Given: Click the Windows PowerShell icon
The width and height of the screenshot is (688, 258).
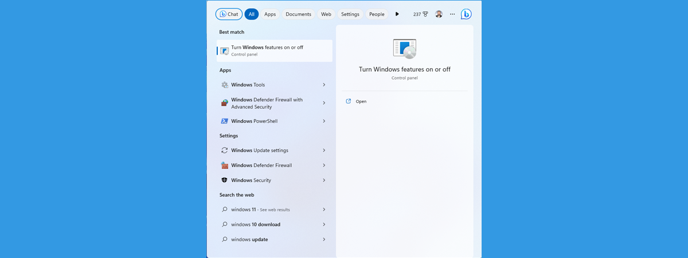Looking at the screenshot, I should (225, 121).
